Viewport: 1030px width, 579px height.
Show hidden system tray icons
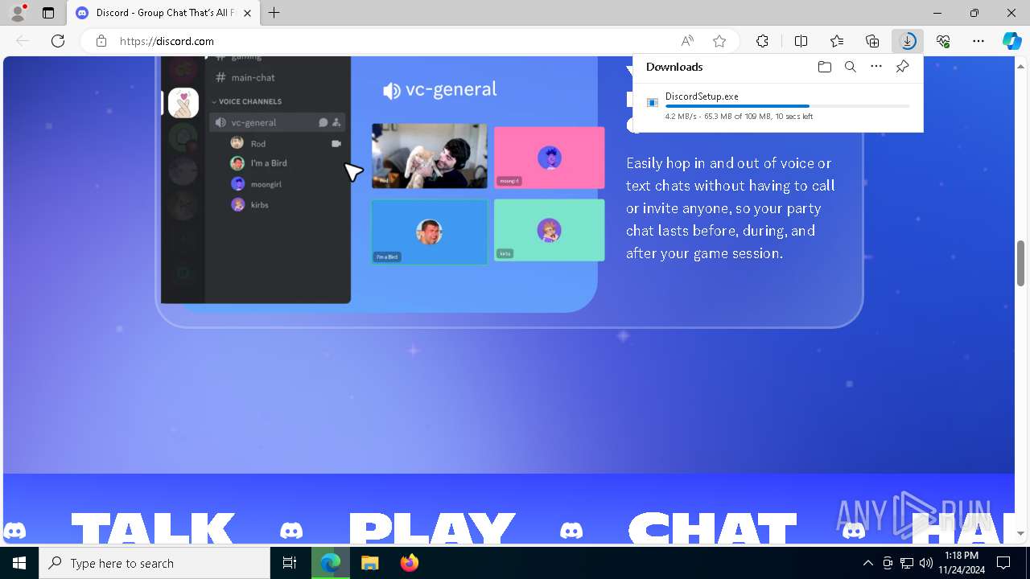(x=867, y=563)
